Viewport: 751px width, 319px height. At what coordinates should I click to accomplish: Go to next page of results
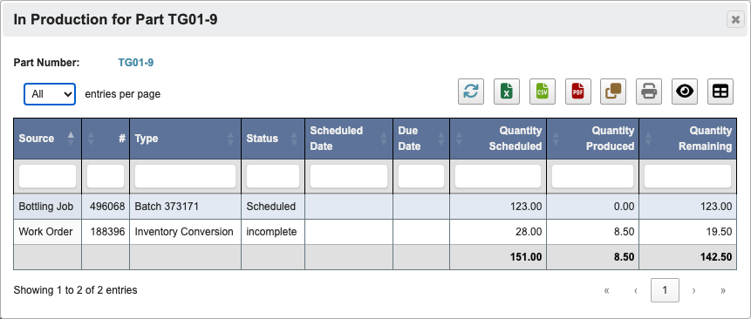click(693, 290)
